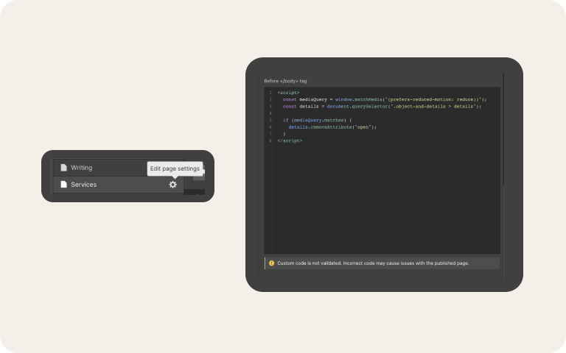Click the details.removeAttribute("open") line
The height and width of the screenshot is (353, 566).
tap(332, 126)
